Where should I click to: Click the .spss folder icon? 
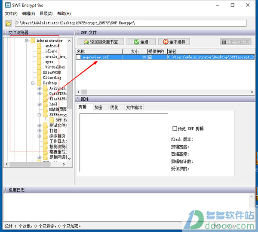tap(39, 62)
